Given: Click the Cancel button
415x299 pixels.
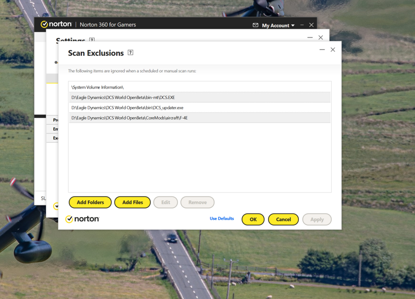Looking at the screenshot, I should point(283,219).
